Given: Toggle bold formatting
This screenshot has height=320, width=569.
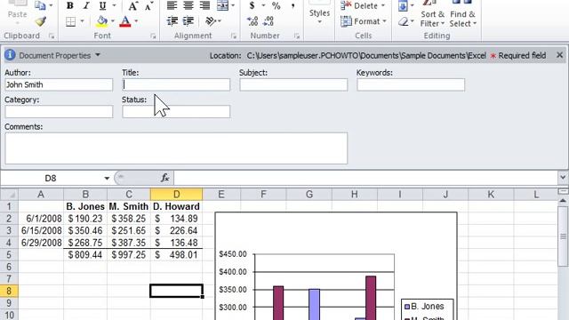Looking at the screenshot, I should (x=70, y=5).
